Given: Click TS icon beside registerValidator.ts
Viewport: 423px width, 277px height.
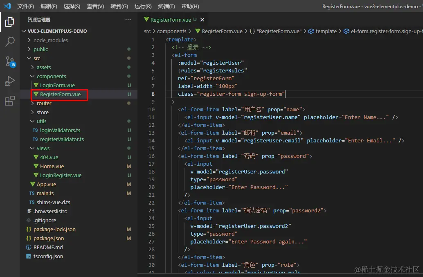Looking at the screenshot, I should (x=35, y=139).
